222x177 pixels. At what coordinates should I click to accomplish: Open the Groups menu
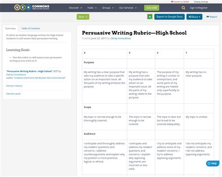pos(108,8)
